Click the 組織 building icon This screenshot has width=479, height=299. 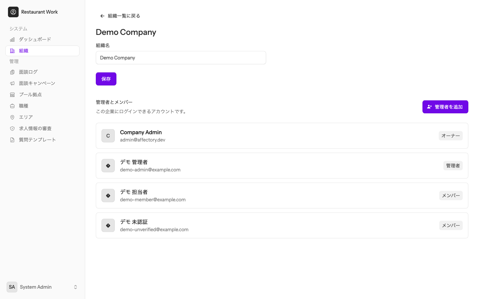coord(12,51)
